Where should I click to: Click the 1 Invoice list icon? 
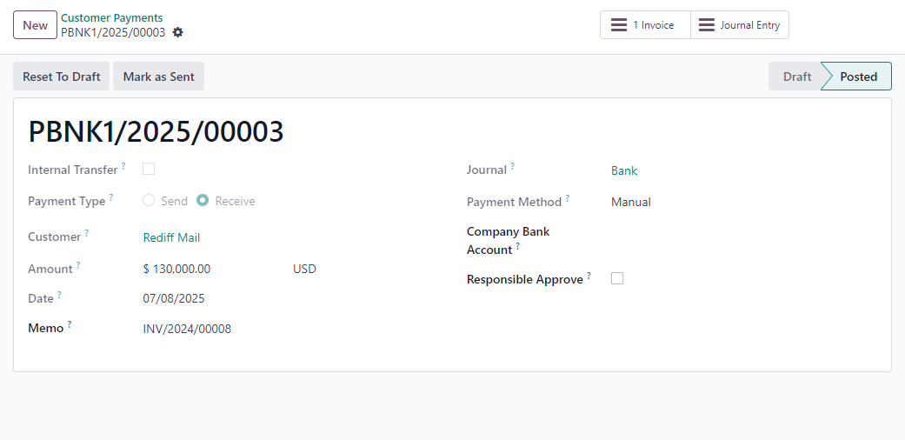click(619, 25)
